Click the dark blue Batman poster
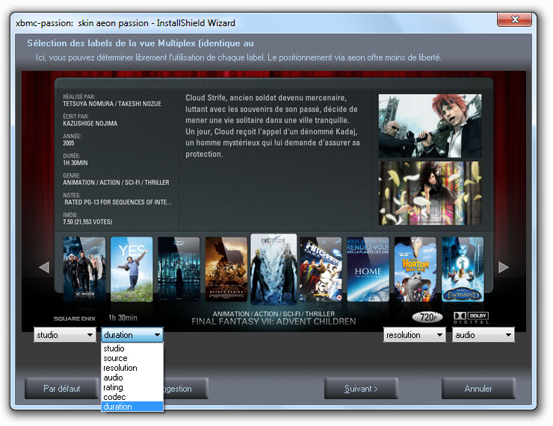 pyautogui.click(x=179, y=269)
